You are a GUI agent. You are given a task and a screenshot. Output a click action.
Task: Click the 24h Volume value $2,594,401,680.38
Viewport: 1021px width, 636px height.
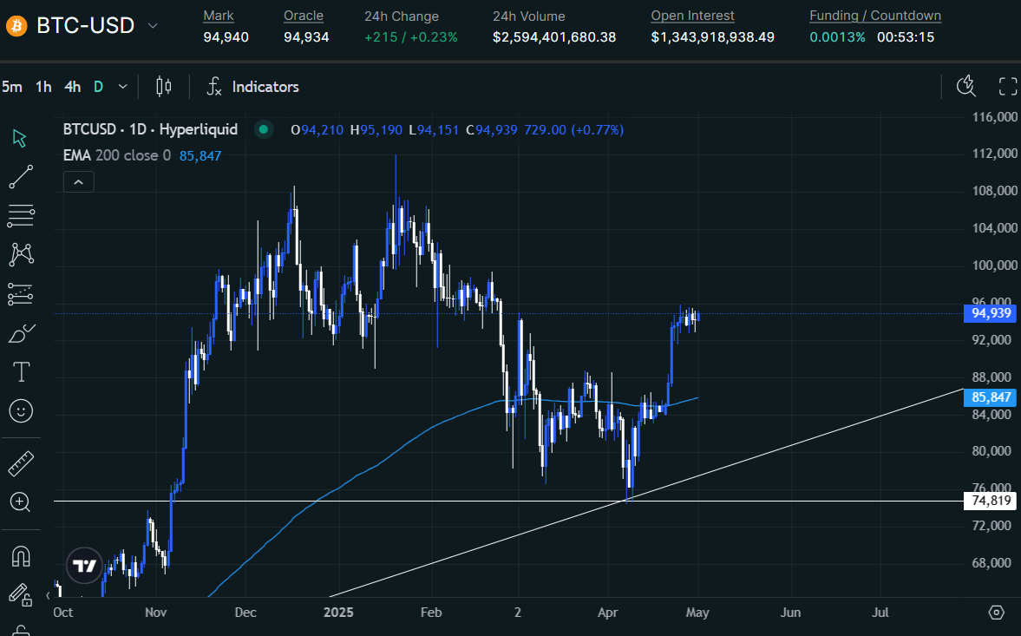tap(554, 37)
